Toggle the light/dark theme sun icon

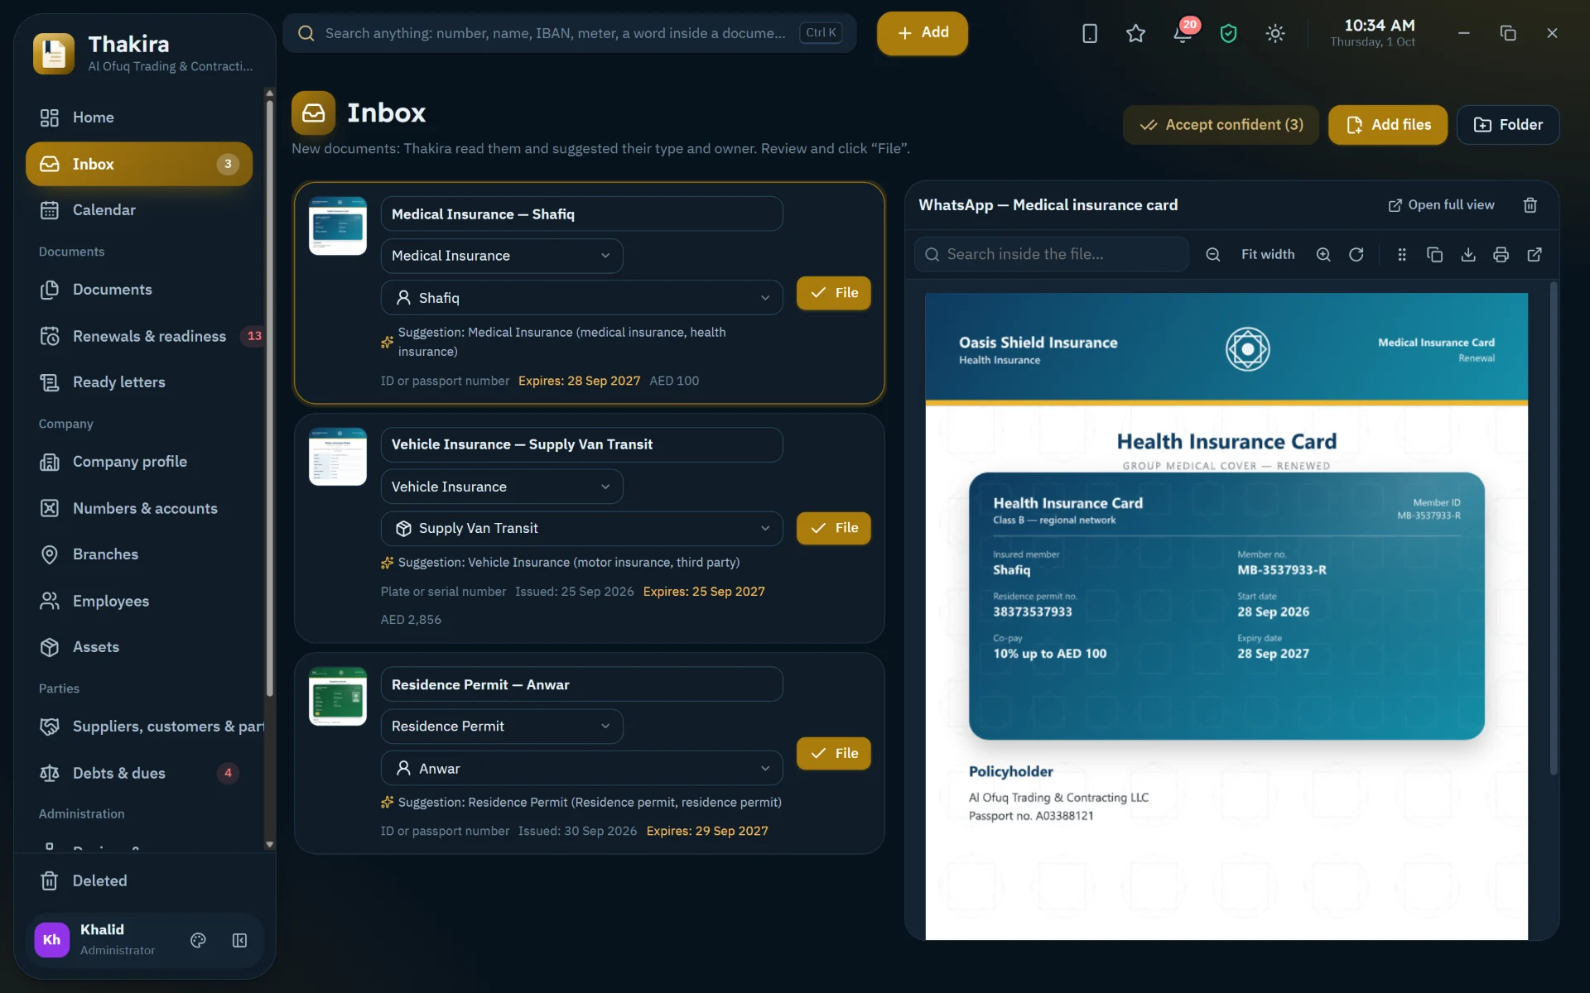coord(1275,33)
